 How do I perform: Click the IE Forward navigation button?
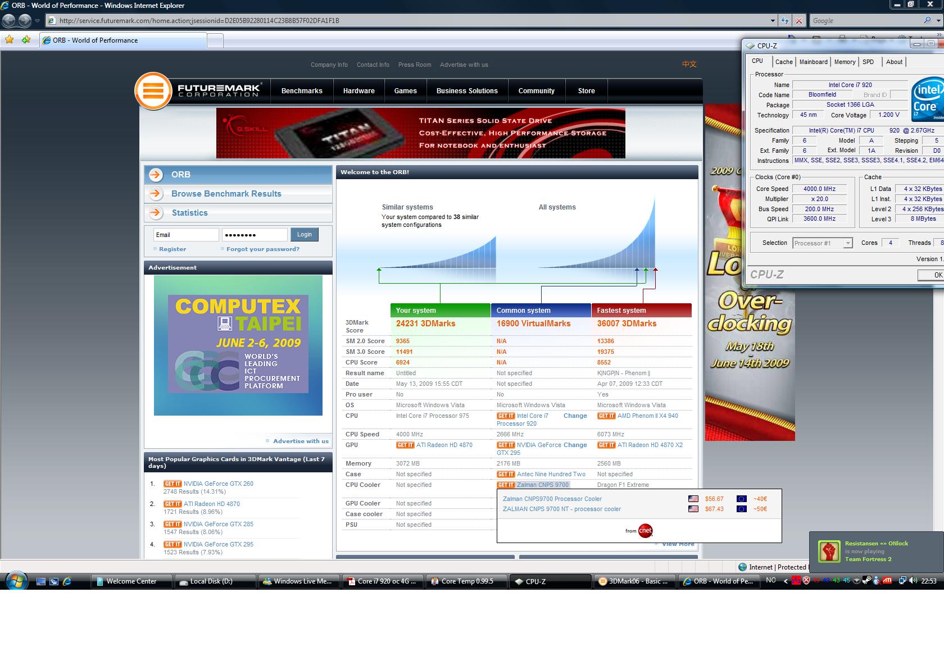[x=25, y=21]
